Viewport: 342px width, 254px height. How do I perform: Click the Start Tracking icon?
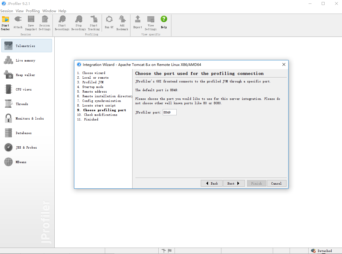94,23
